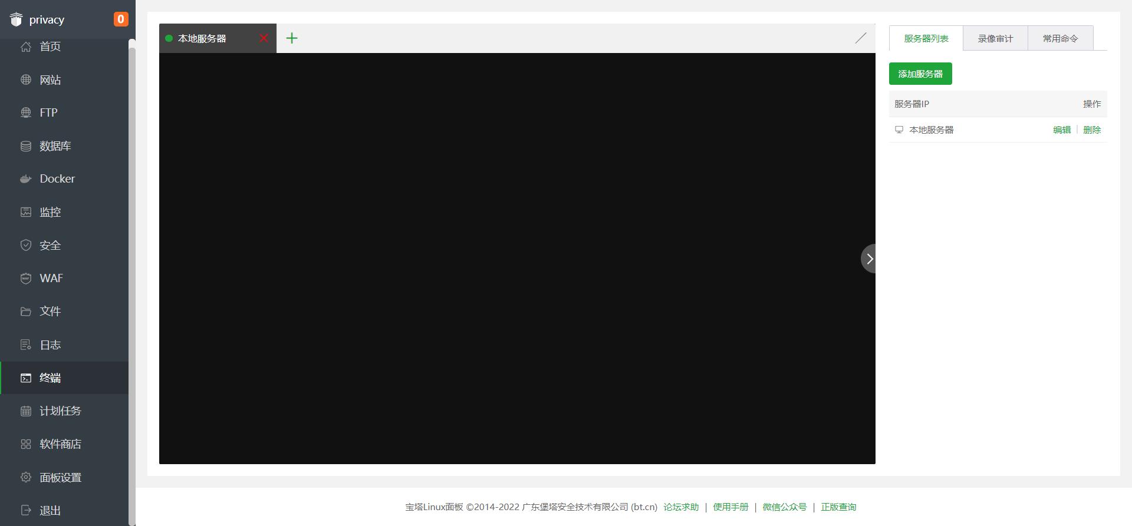Click the shield icon beside 安全
Viewport: 1132px width, 526px height.
[x=26, y=245]
